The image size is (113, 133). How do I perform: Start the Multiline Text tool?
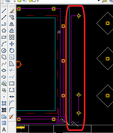[x=4, y=130]
